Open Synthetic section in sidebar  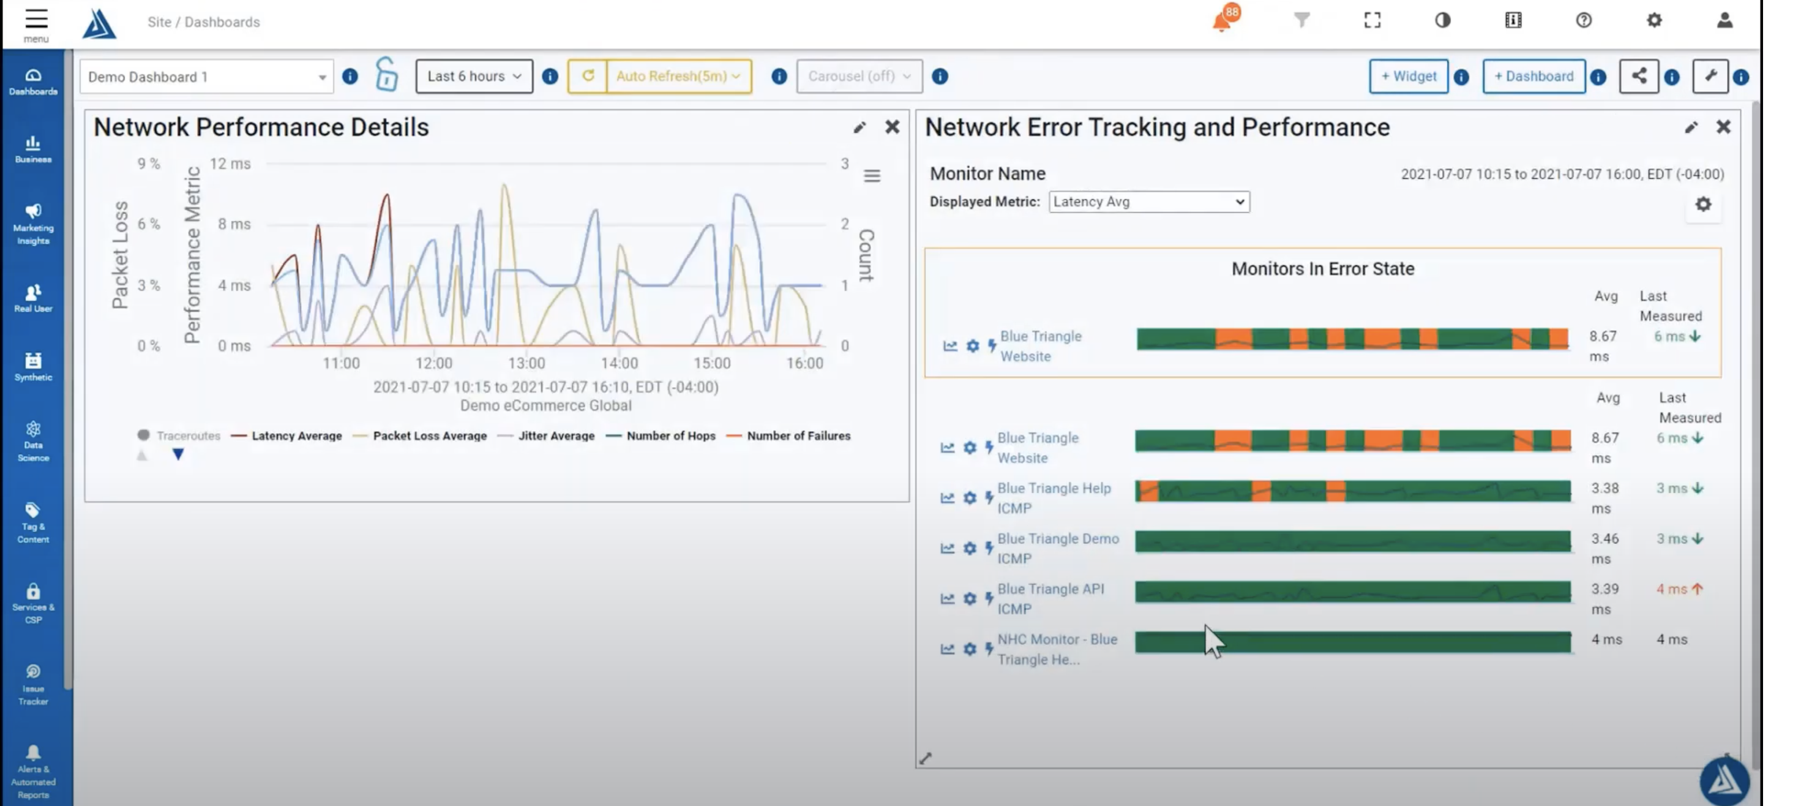coord(33,367)
